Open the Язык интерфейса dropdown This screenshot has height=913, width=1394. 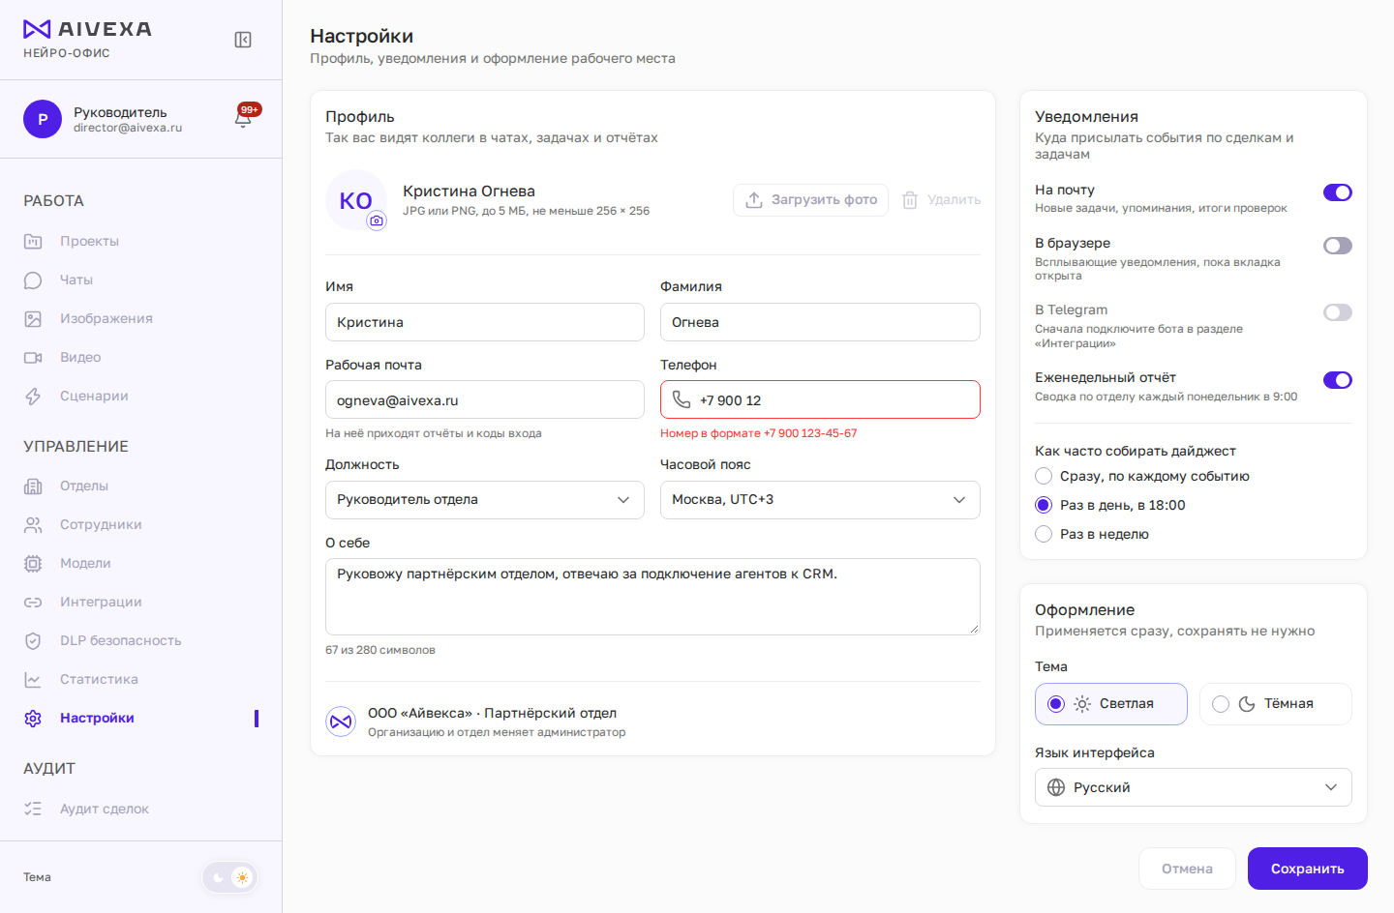pyautogui.click(x=1194, y=787)
